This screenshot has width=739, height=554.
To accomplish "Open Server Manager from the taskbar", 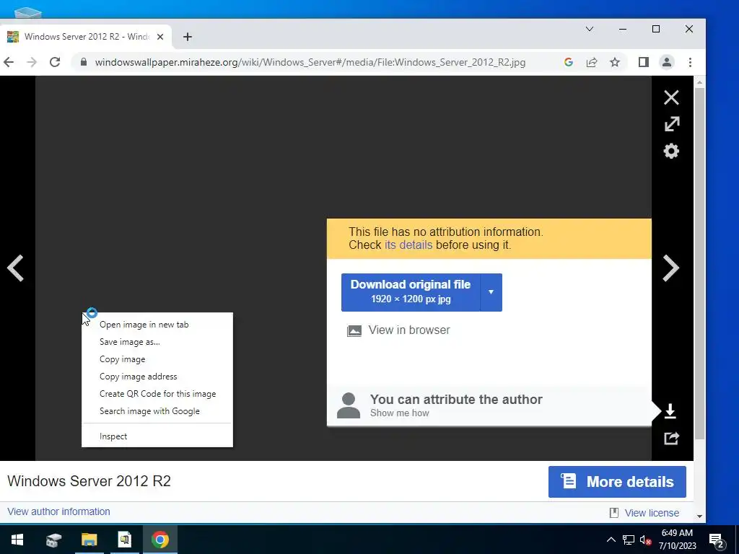I will (x=53, y=540).
